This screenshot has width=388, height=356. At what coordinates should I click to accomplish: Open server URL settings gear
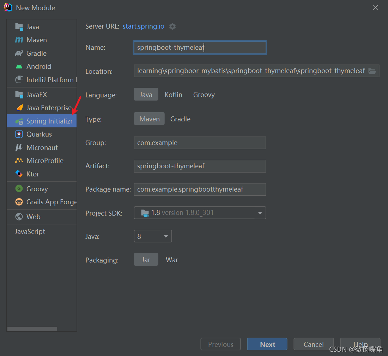click(172, 26)
